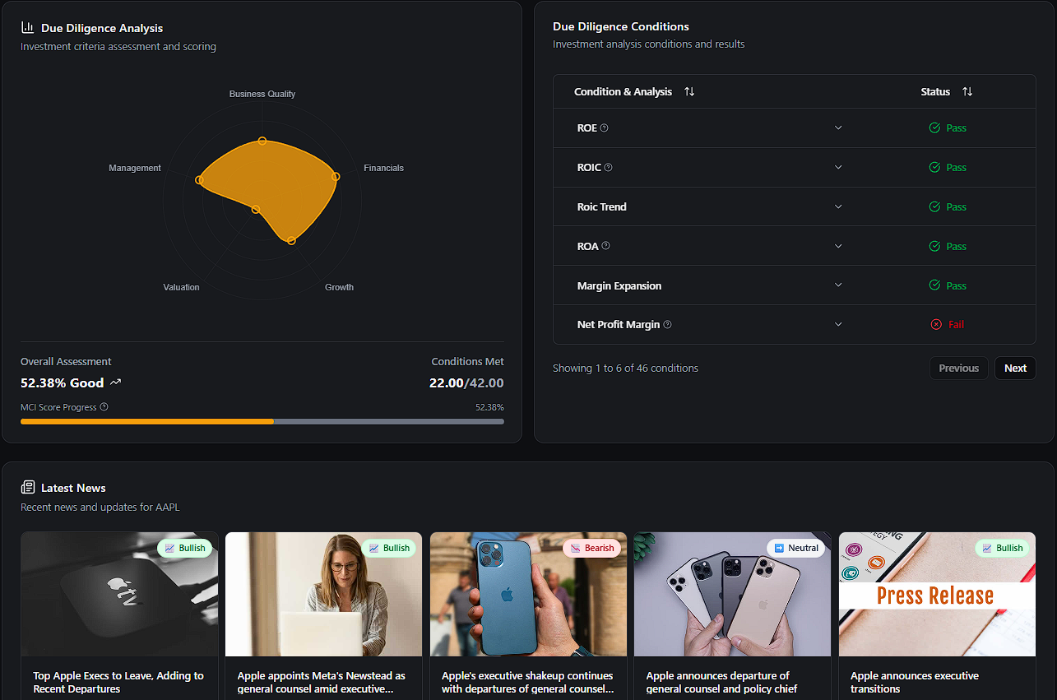1057x700 pixels.
Task: Click the ROIC info icon
Action: 610,167
